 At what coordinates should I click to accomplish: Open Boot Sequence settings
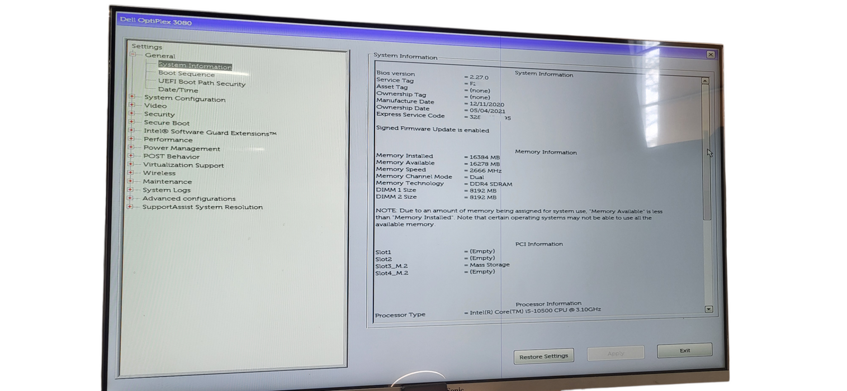coord(186,74)
